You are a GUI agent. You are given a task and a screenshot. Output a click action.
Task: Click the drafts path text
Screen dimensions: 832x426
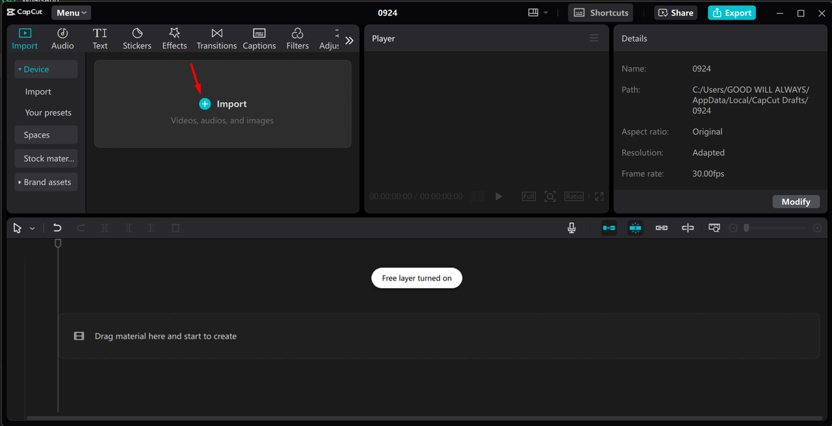pos(751,100)
